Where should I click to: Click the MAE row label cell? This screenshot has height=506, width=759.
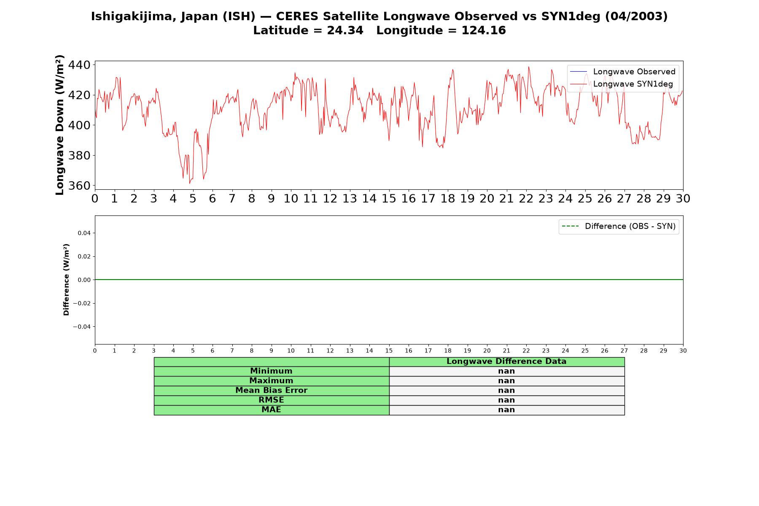(271, 410)
